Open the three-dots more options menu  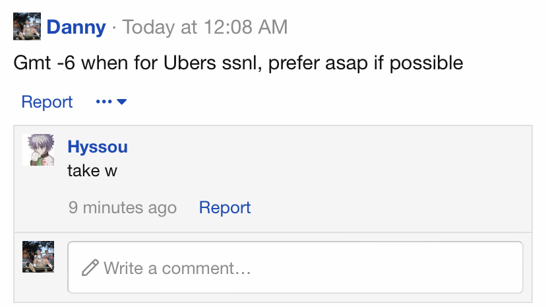104,102
